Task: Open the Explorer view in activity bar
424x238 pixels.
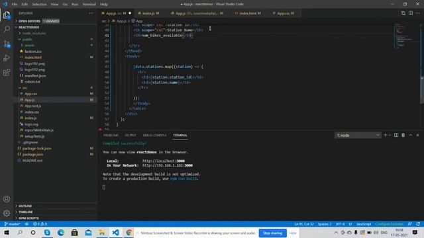Action: coord(7,15)
